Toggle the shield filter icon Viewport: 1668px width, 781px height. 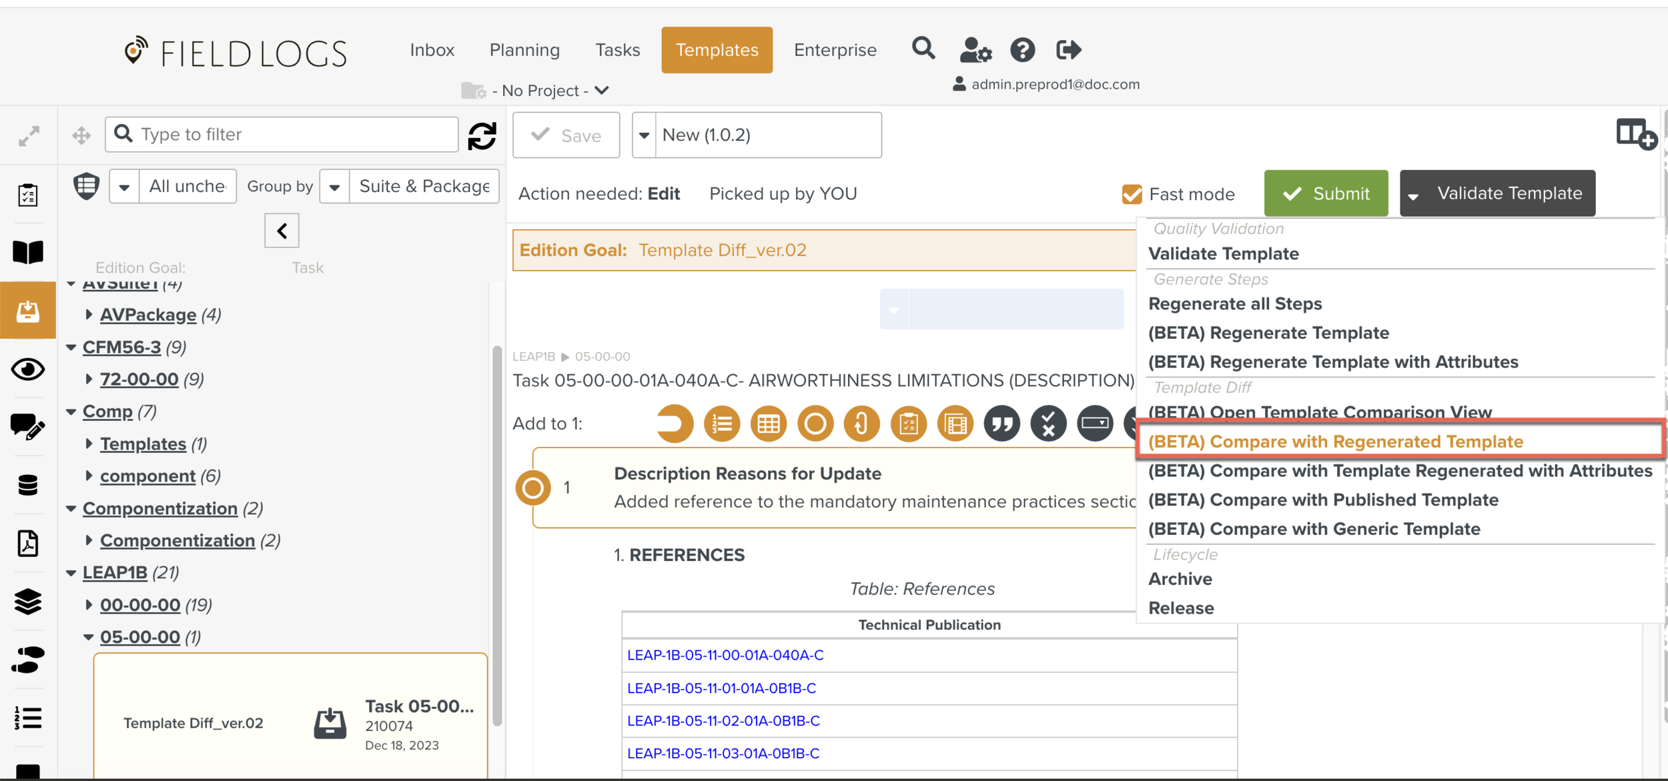coord(86,186)
